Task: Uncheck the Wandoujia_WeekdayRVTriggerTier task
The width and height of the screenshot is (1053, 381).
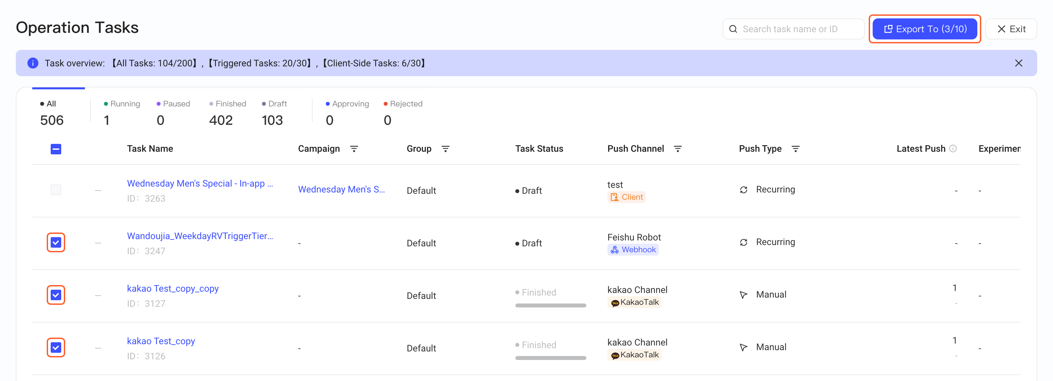Action: (x=56, y=242)
